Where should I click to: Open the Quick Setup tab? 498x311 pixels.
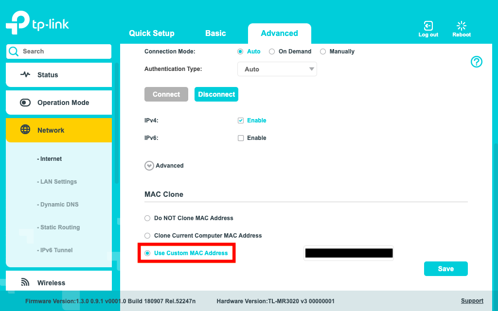[151, 34]
